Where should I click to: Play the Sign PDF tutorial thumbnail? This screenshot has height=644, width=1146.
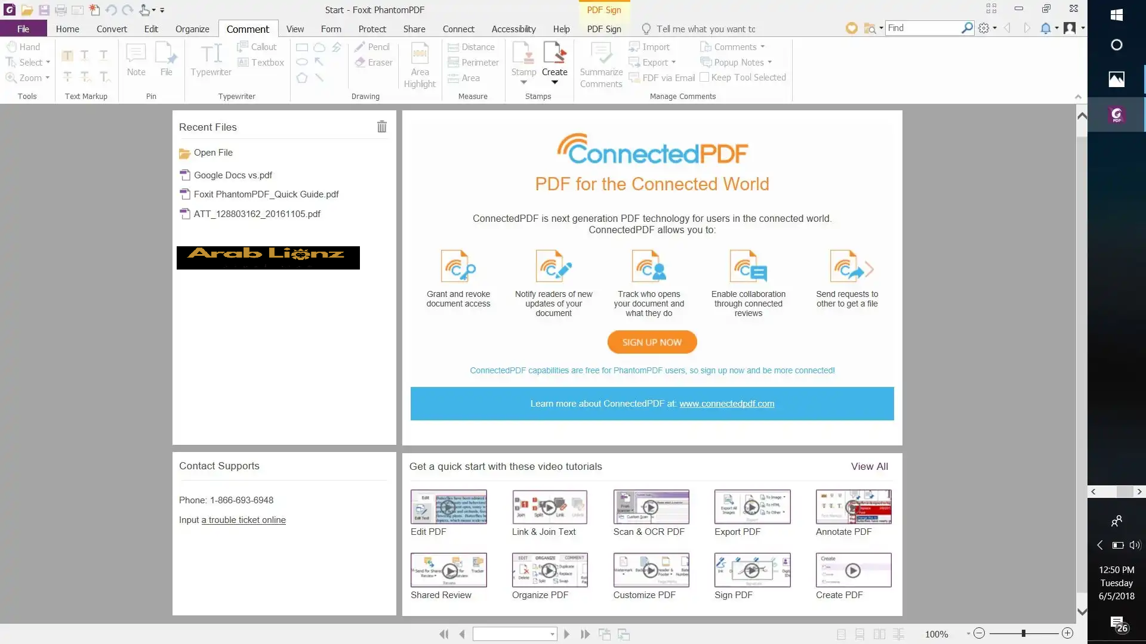[752, 570]
